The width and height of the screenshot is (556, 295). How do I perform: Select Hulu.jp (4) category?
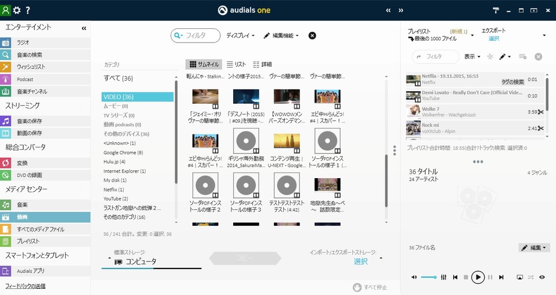(x=114, y=162)
